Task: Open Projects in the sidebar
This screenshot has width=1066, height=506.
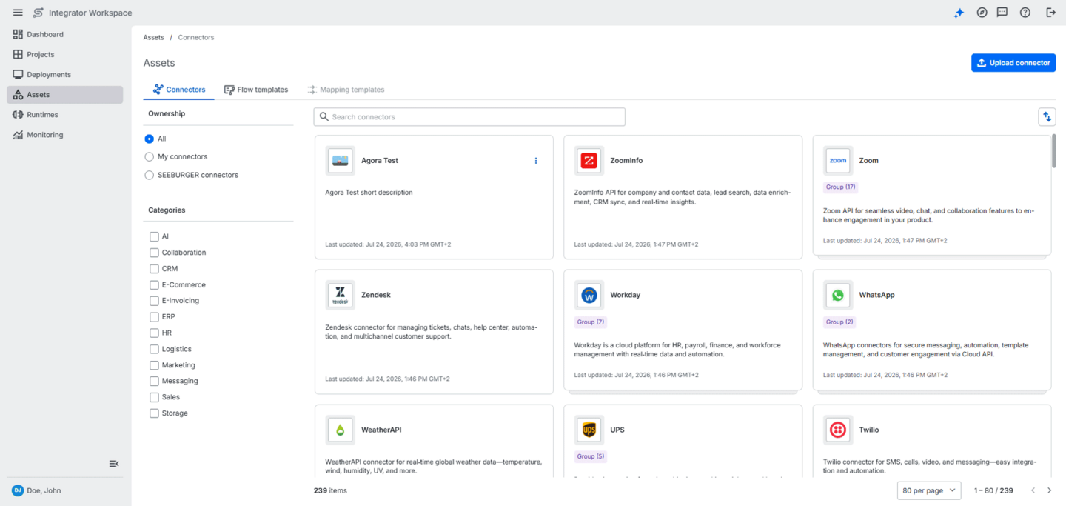Action: (65, 54)
